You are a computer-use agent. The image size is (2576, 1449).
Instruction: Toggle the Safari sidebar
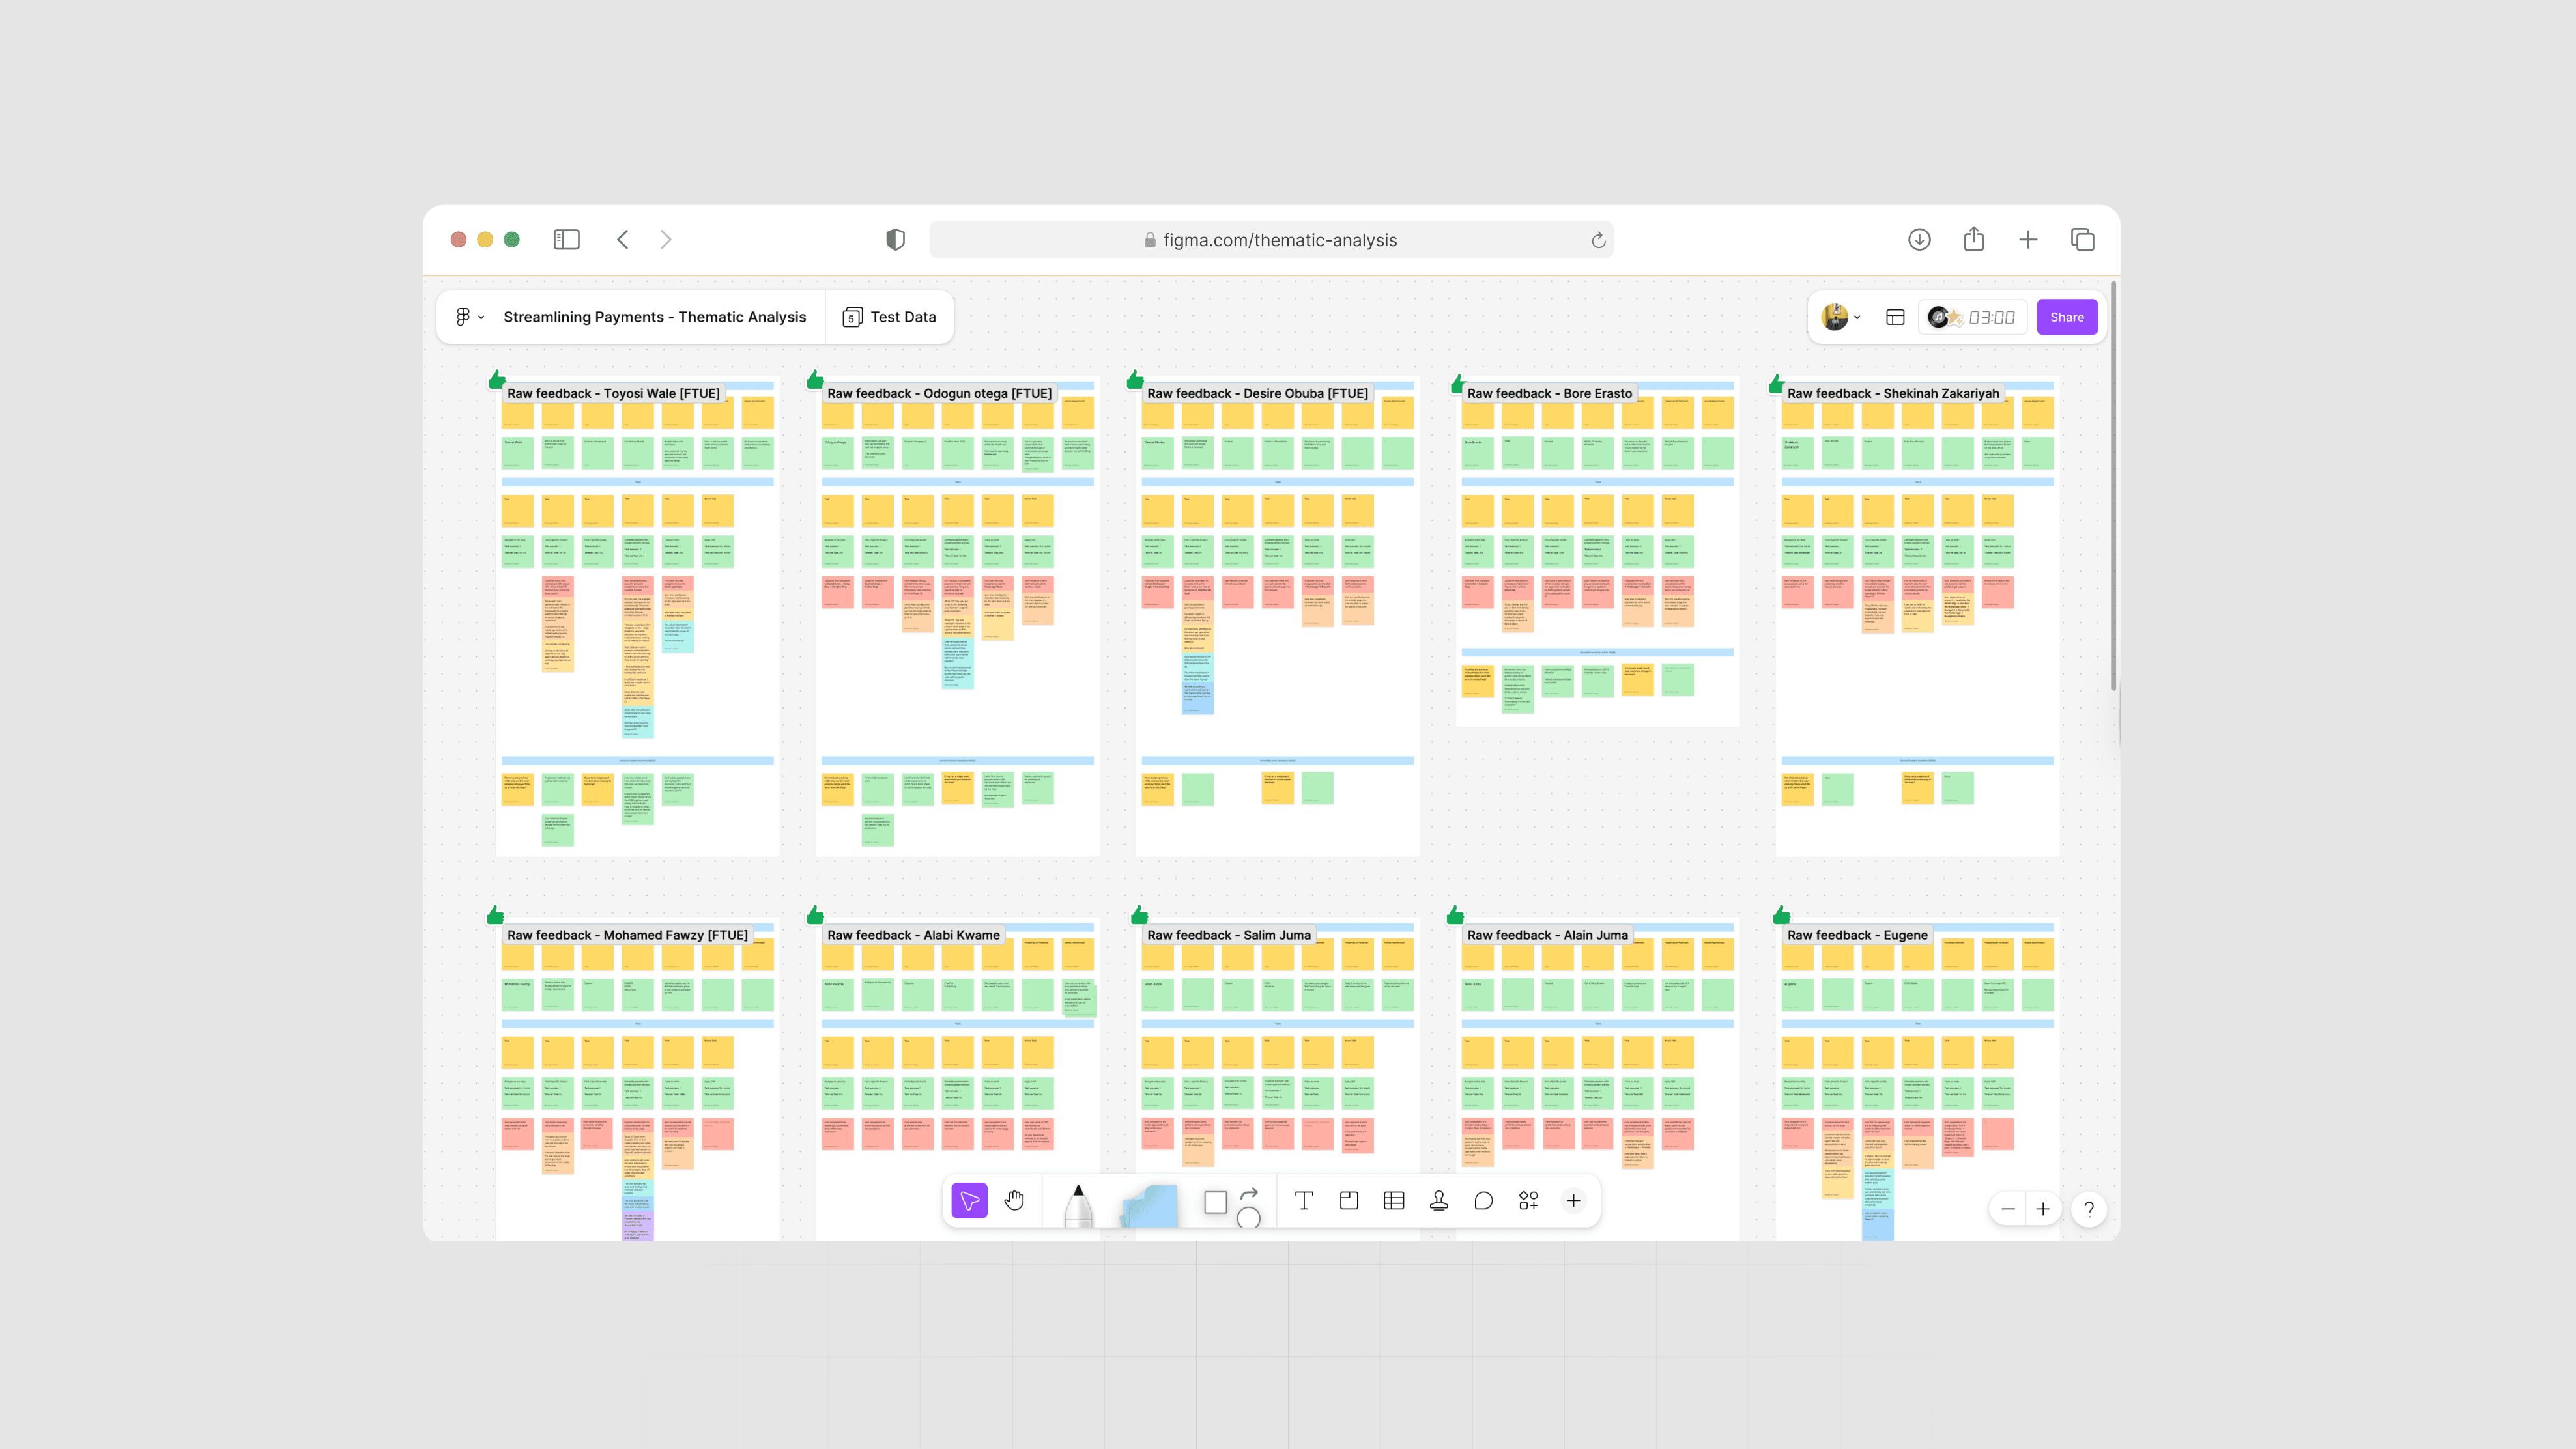click(x=566, y=240)
